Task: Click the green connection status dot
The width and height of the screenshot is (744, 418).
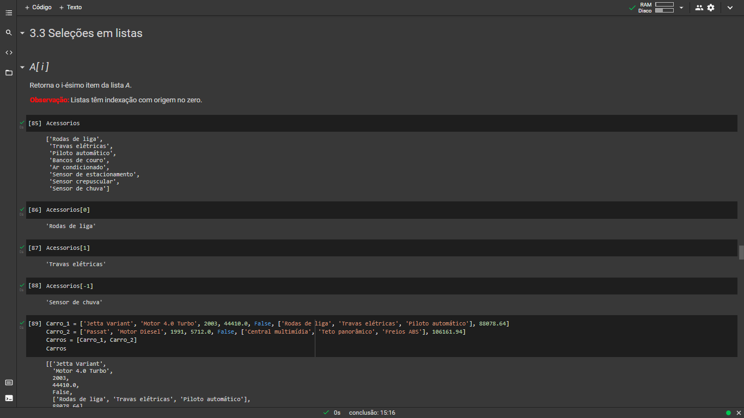Action: point(728,413)
